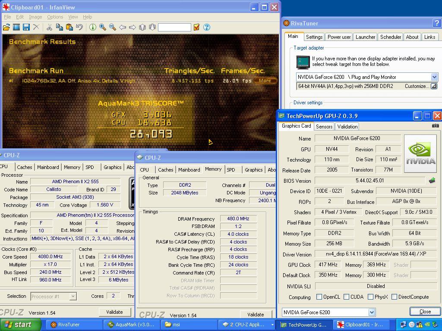442x331 pixels.
Task: Expand the taskbar CPU-Z Applications group arrow
Action: (x=272, y=325)
